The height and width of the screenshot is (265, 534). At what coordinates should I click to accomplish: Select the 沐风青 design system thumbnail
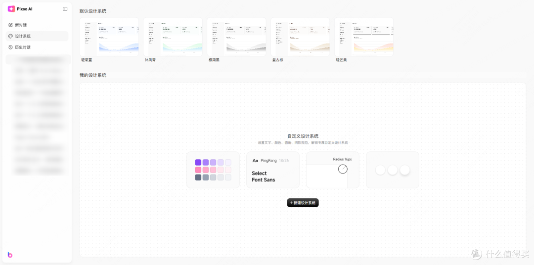[173, 37]
